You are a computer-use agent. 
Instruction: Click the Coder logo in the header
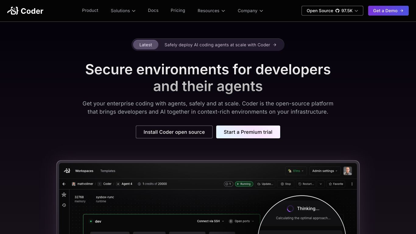[25, 11]
